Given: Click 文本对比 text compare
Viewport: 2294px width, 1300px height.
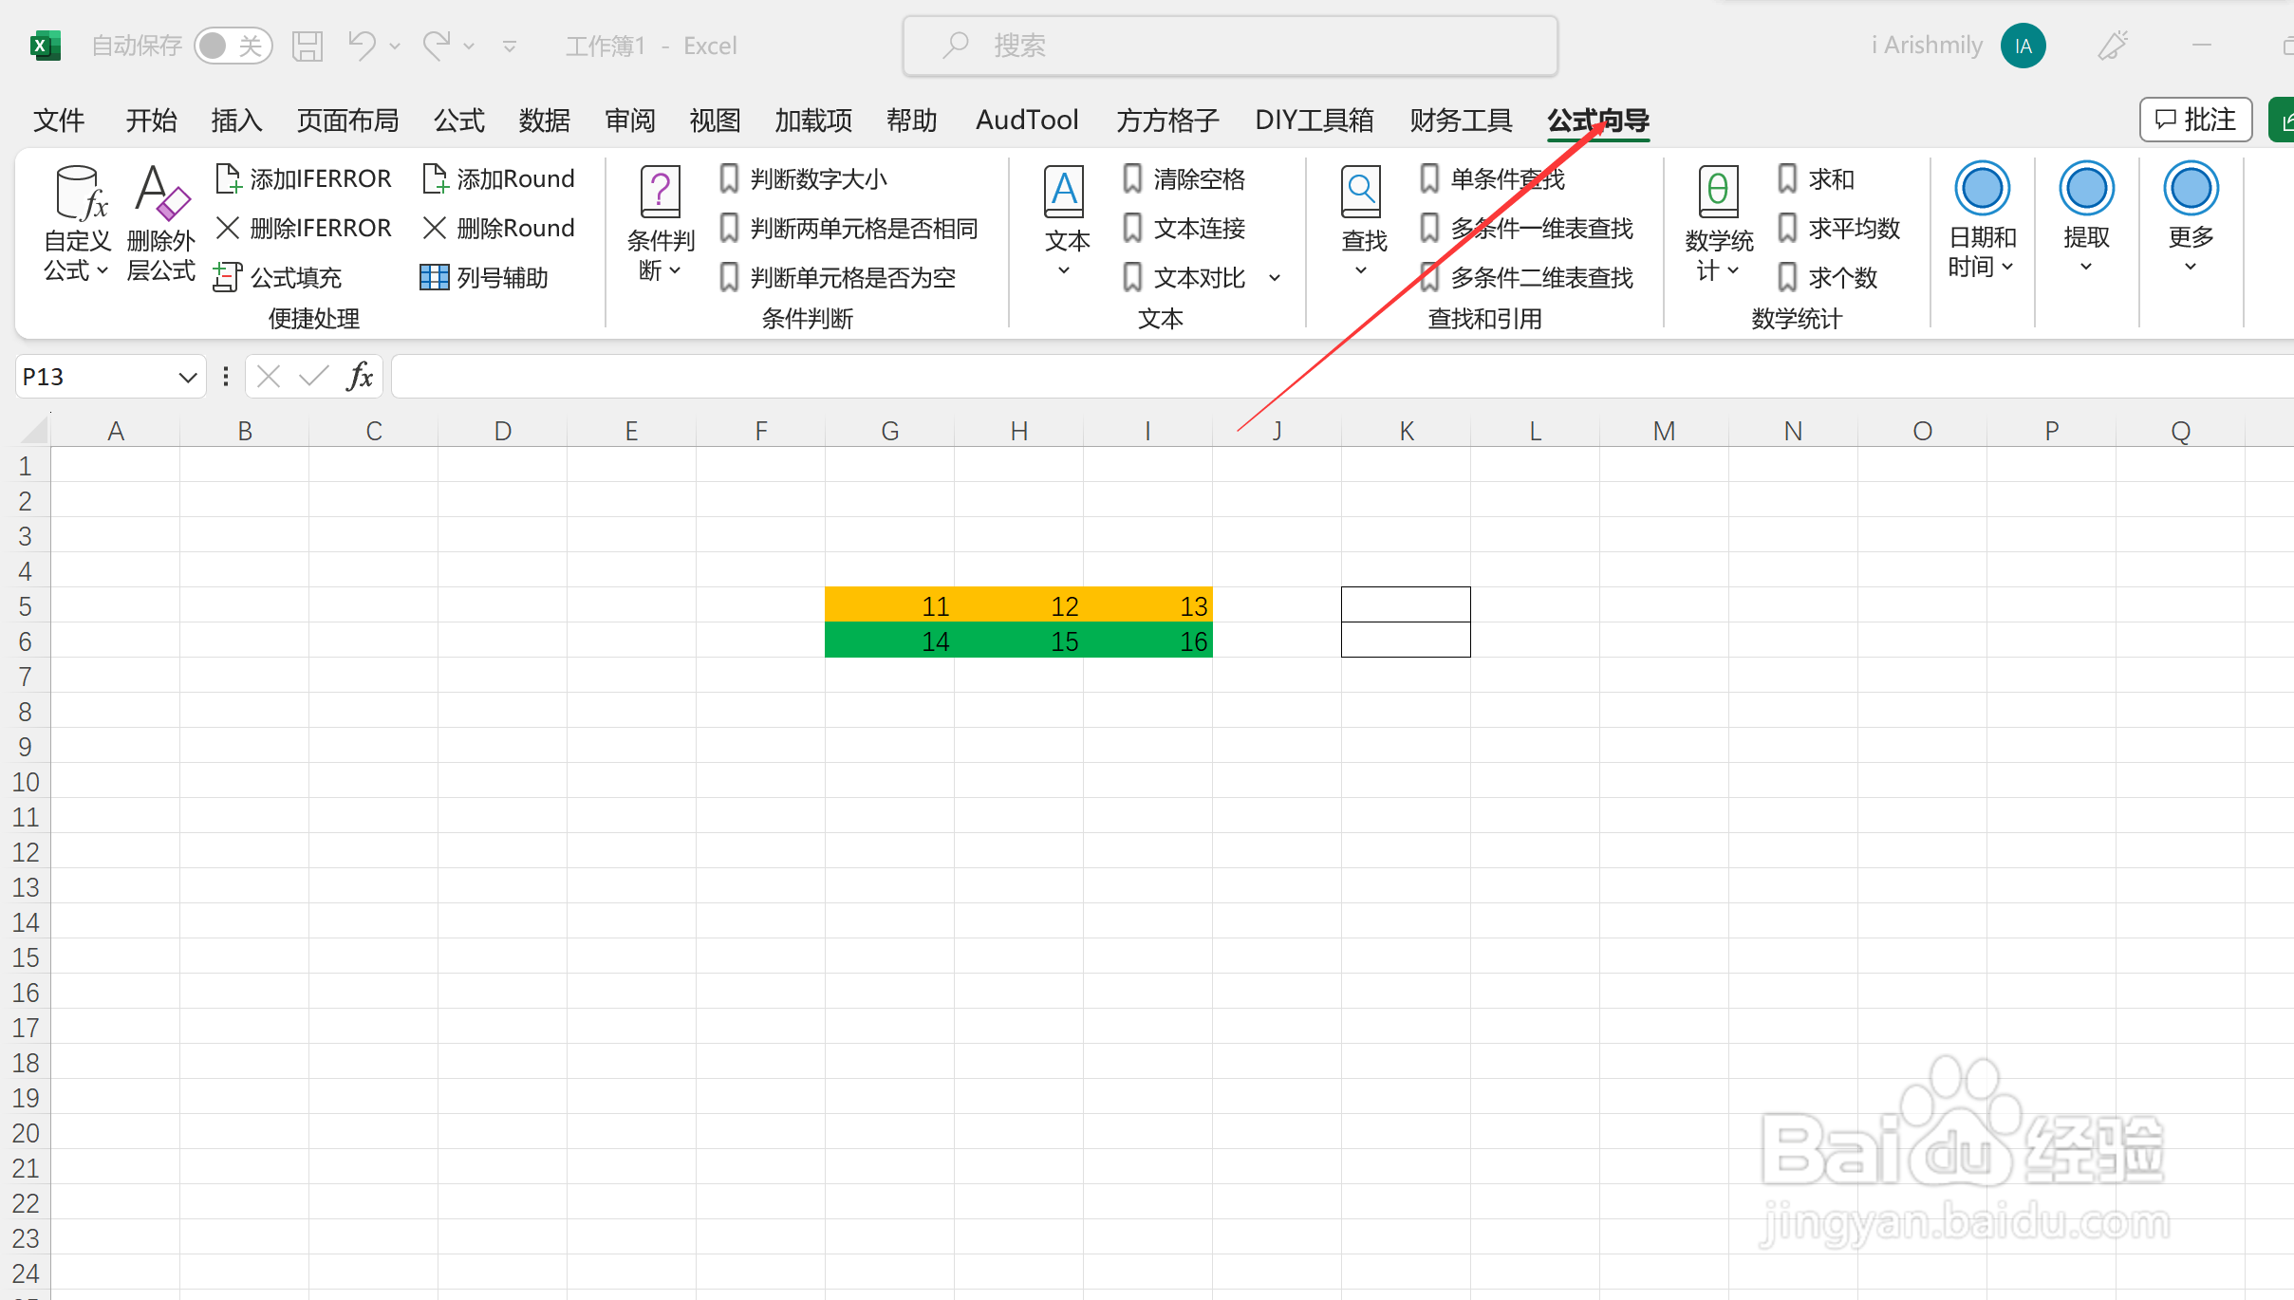Looking at the screenshot, I should click(x=1184, y=277).
